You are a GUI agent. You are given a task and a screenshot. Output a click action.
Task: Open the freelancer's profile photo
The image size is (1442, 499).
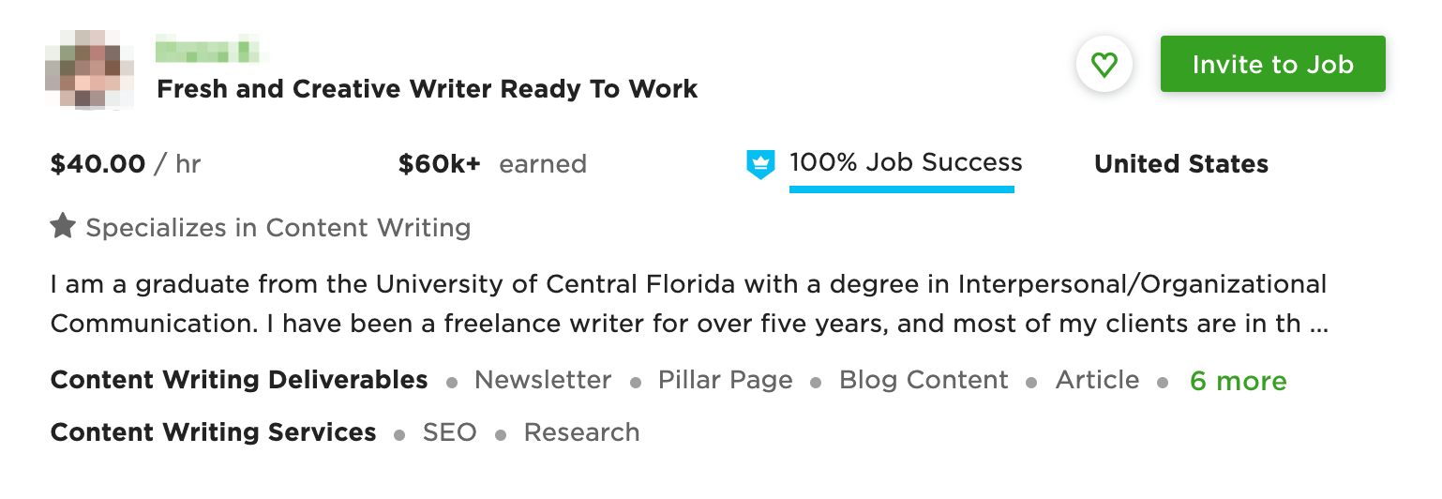(89, 69)
